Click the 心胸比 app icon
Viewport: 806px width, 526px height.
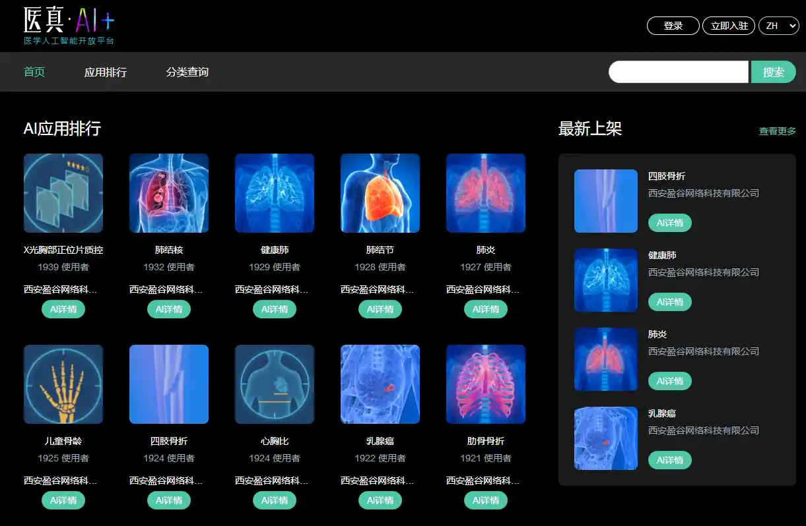point(274,384)
